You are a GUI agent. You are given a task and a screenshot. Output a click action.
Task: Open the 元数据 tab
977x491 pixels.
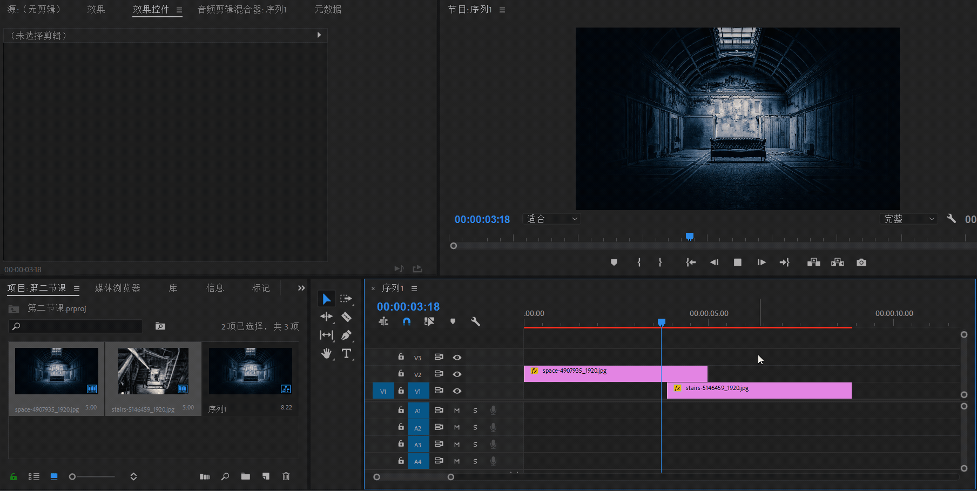point(328,10)
